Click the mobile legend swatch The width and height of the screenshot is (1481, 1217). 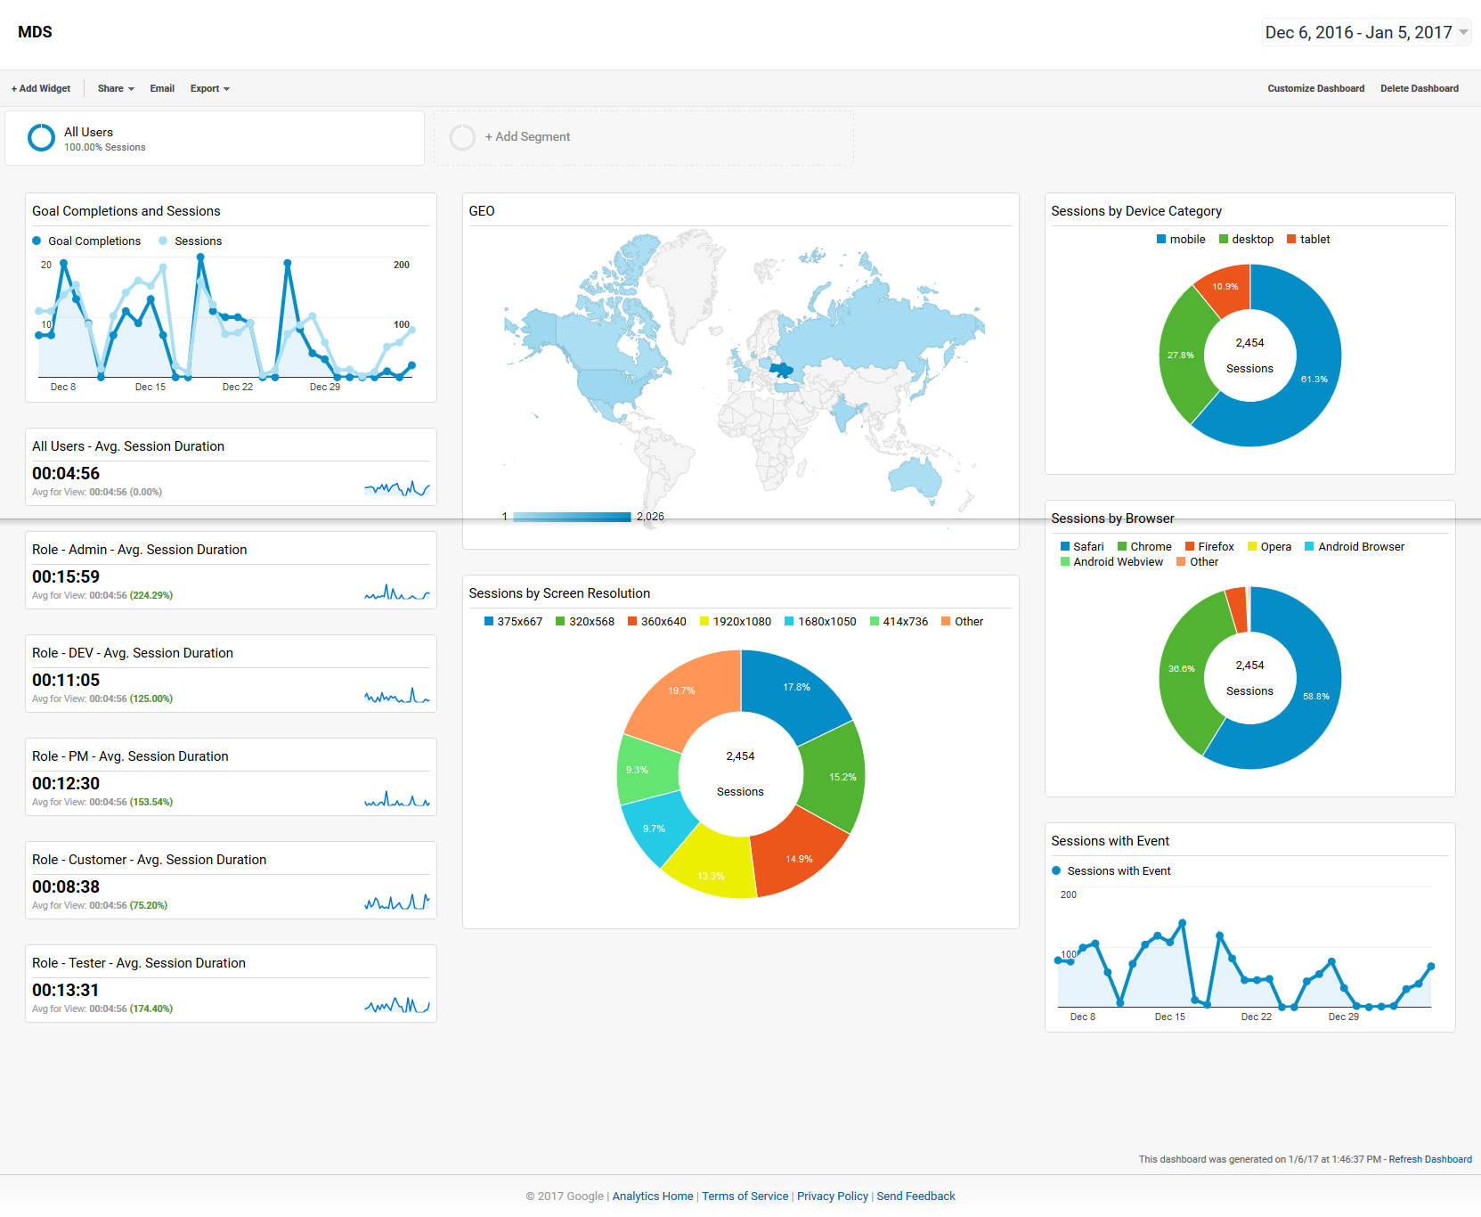point(1161,239)
